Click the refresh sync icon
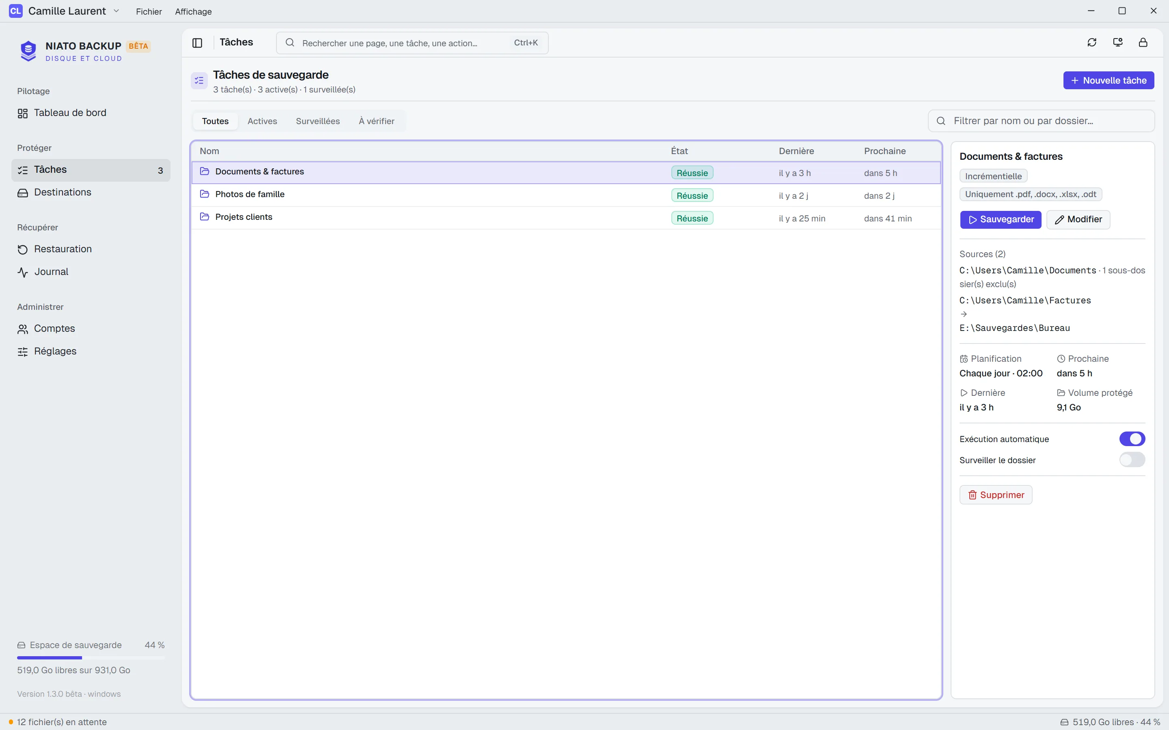Image resolution: width=1169 pixels, height=730 pixels. coord(1092,43)
